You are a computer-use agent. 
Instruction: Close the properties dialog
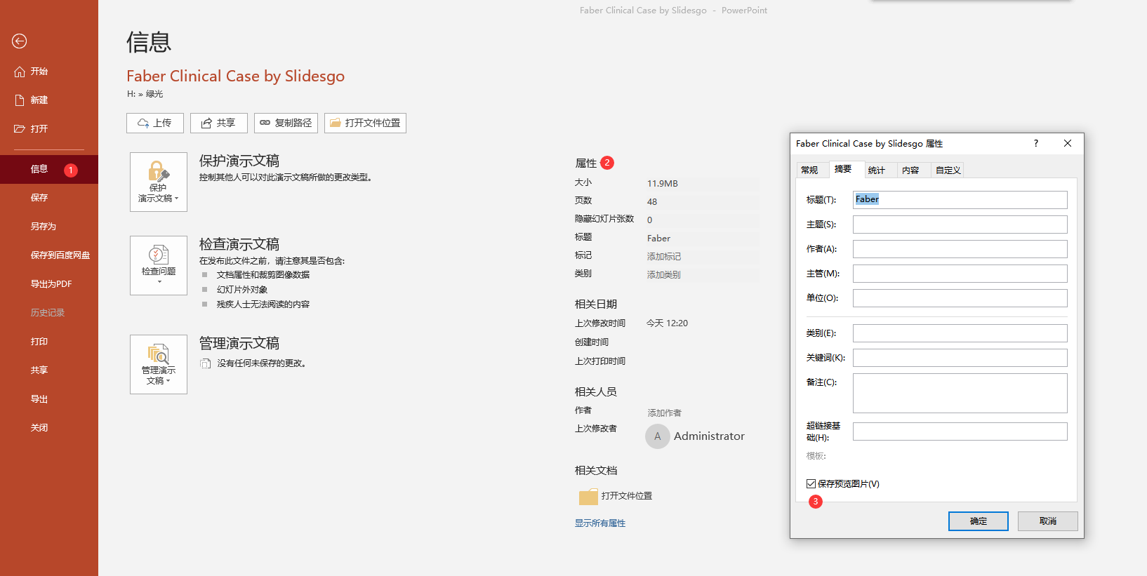coord(1068,143)
